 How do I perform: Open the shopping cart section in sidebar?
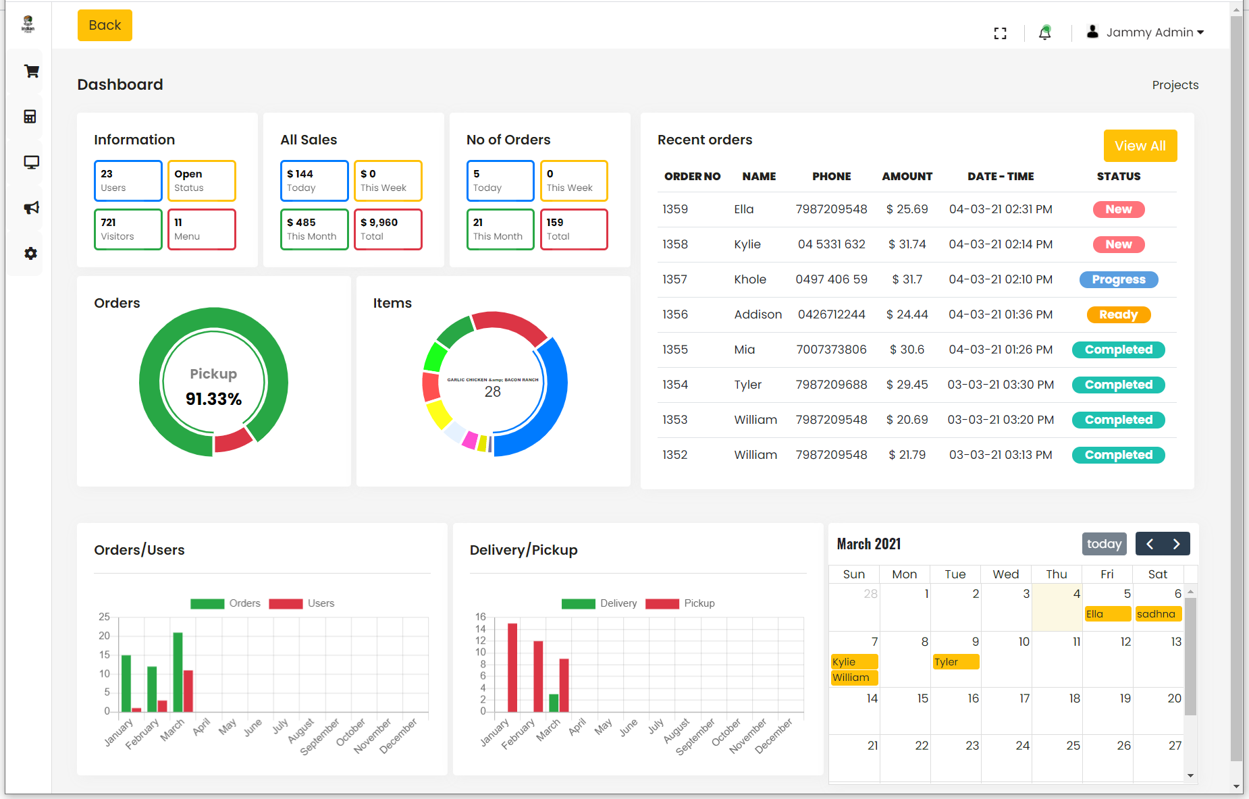(x=30, y=71)
